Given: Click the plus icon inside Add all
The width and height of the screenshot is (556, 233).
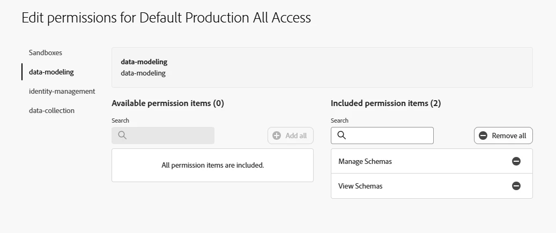Looking at the screenshot, I should coord(277,136).
